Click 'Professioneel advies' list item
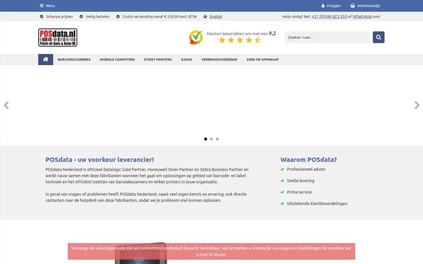 (306, 169)
